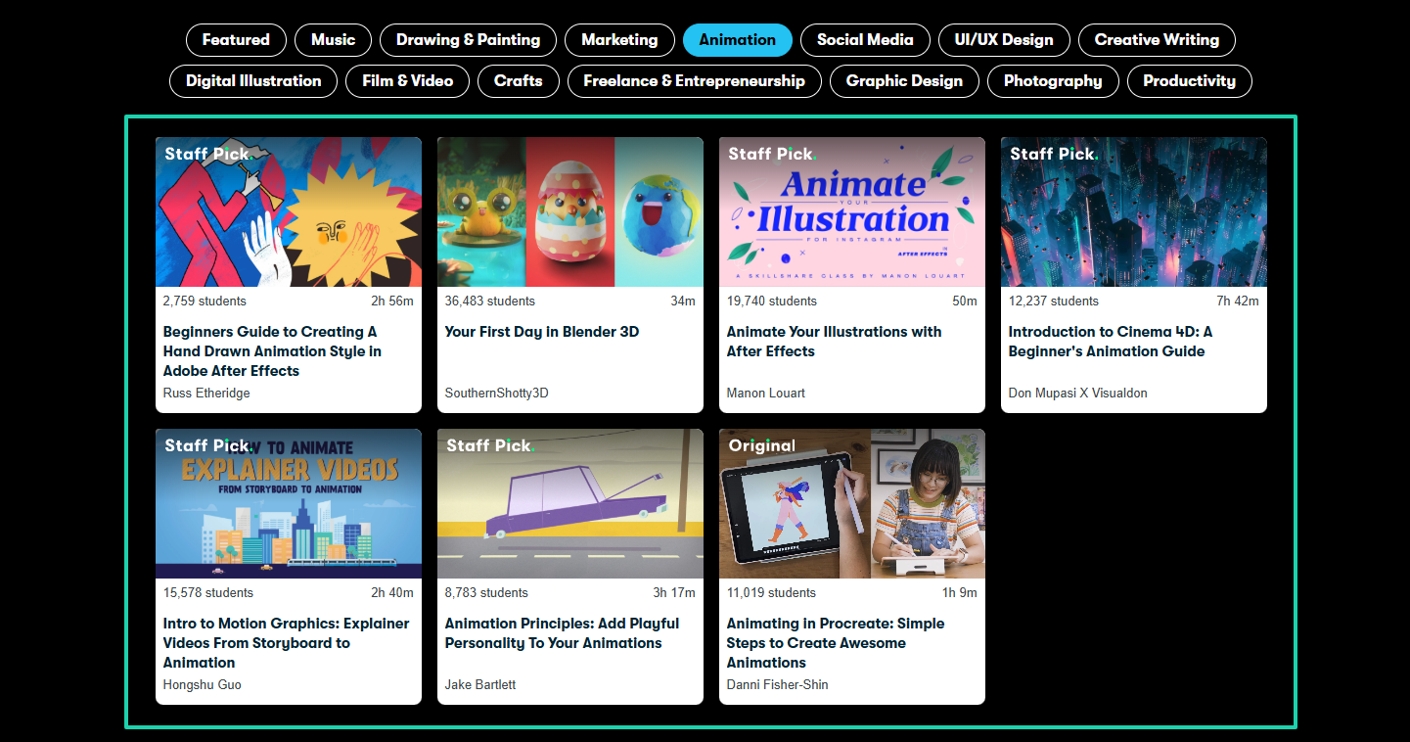View teacher Jake Bartlett
Image resolution: width=1410 pixels, height=742 pixels.
click(x=479, y=684)
